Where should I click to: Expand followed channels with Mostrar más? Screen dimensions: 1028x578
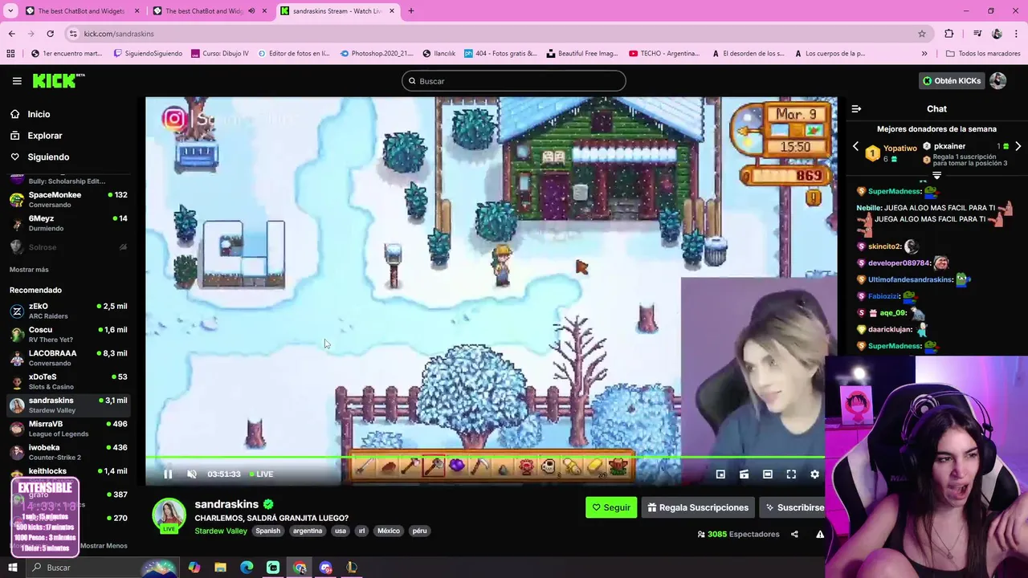click(29, 270)
